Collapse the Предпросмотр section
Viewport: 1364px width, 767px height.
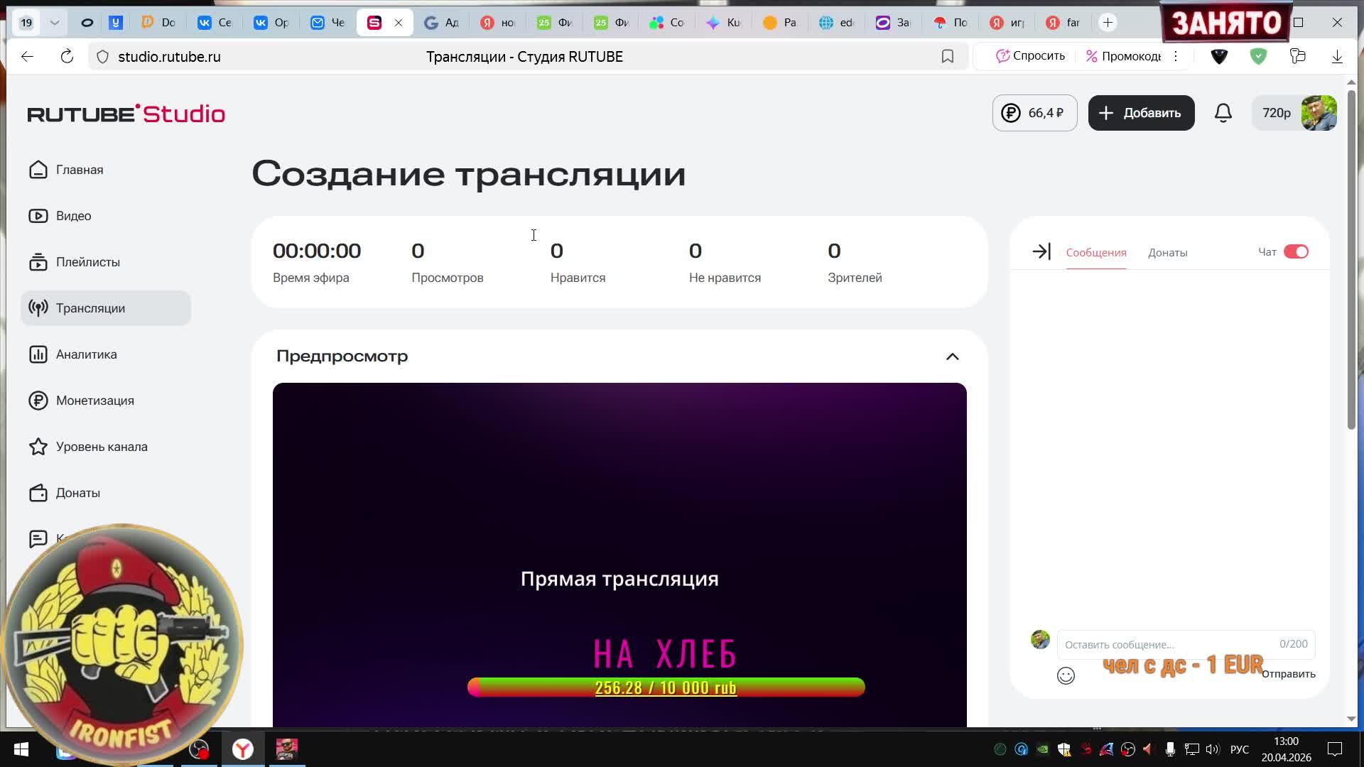click(952, 357)
